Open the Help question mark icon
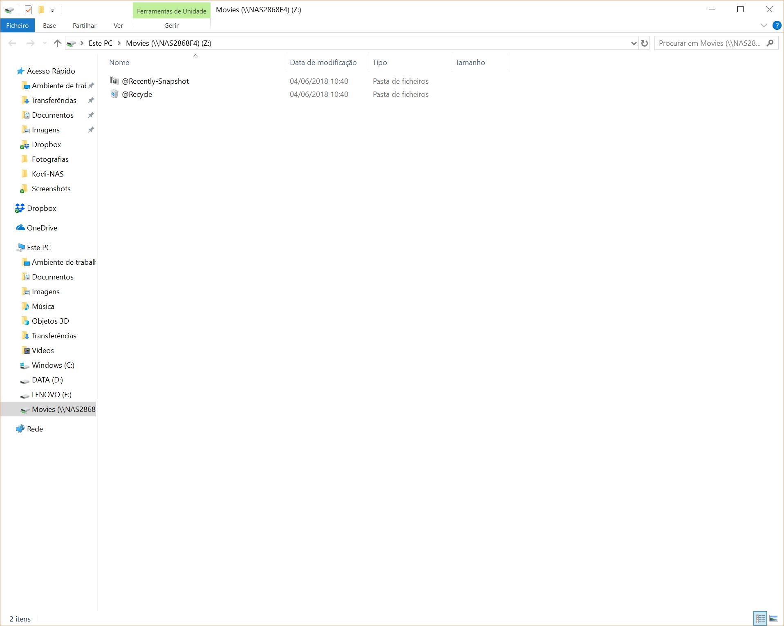 [x=777, y=25]
